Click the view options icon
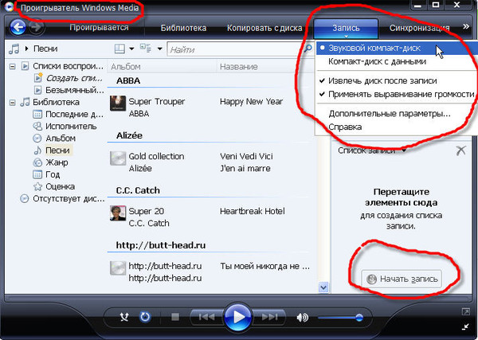 point(146,48)
